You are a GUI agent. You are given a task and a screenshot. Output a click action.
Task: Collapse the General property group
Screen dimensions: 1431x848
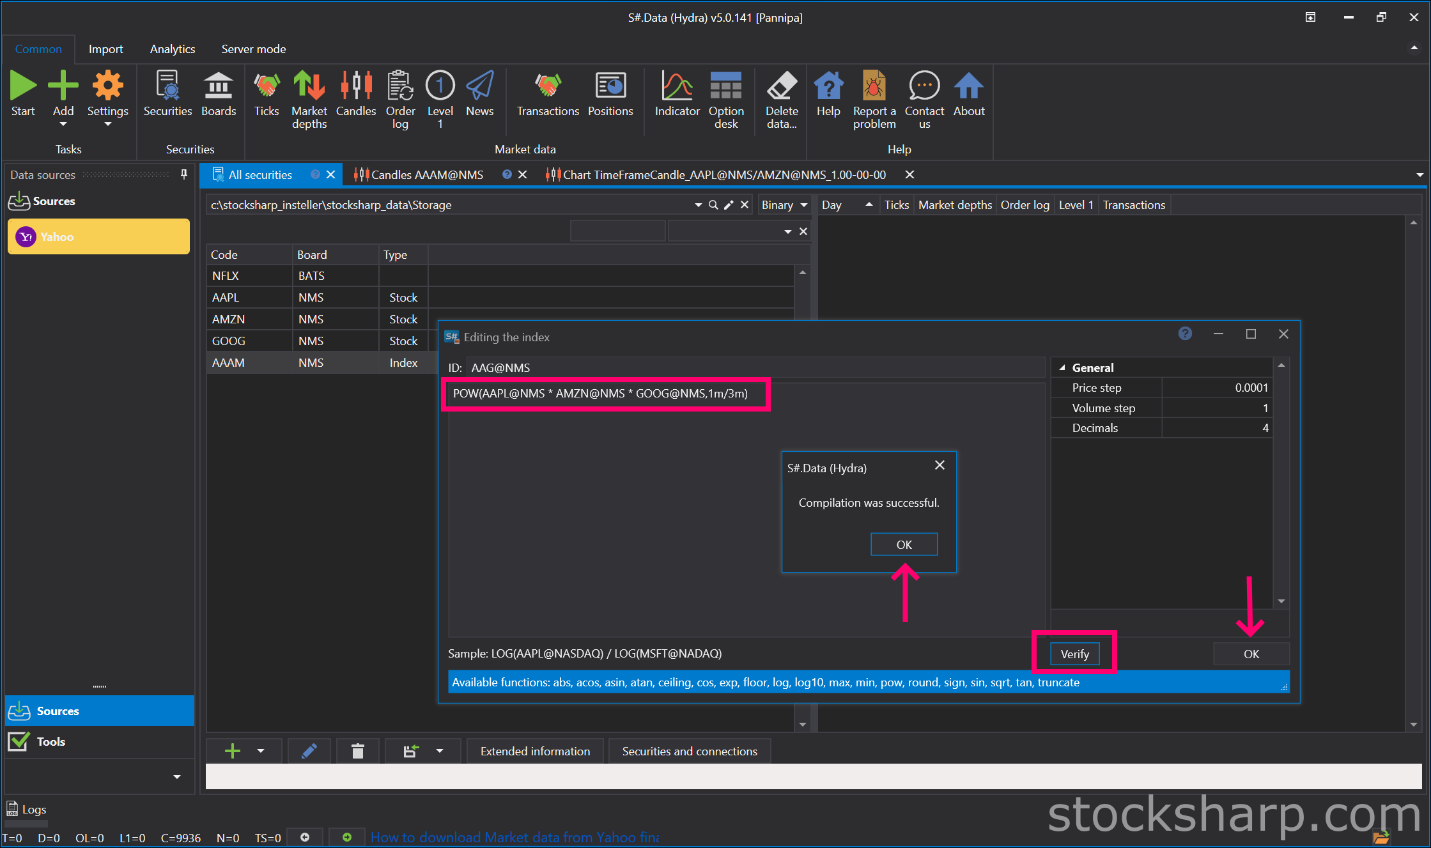click(1062, 368)
